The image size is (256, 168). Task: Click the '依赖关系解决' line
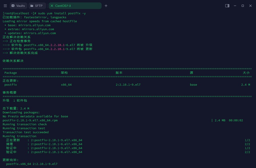[13, 61]
